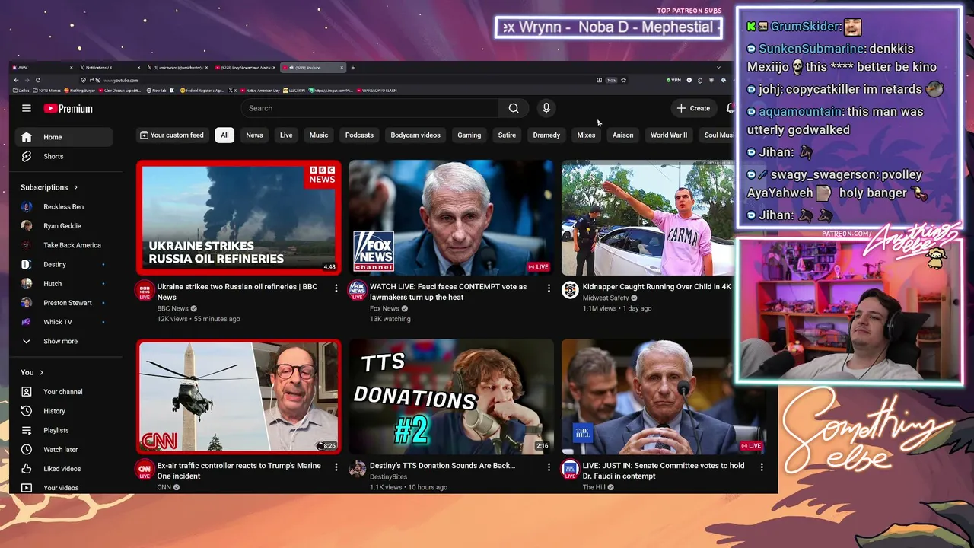The width and height of the screenshot is (974, 548).
Task: Play the Kidnapper Caught video thumbnail
Action: pos(648,218)
